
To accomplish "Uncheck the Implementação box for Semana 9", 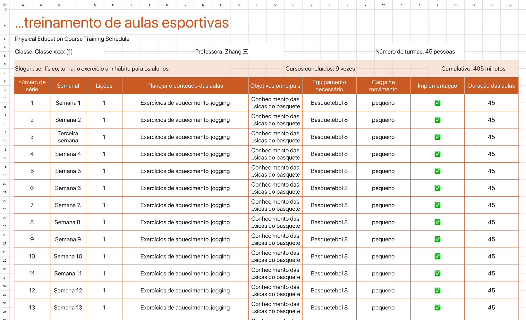I will click(x=437, y=239).
